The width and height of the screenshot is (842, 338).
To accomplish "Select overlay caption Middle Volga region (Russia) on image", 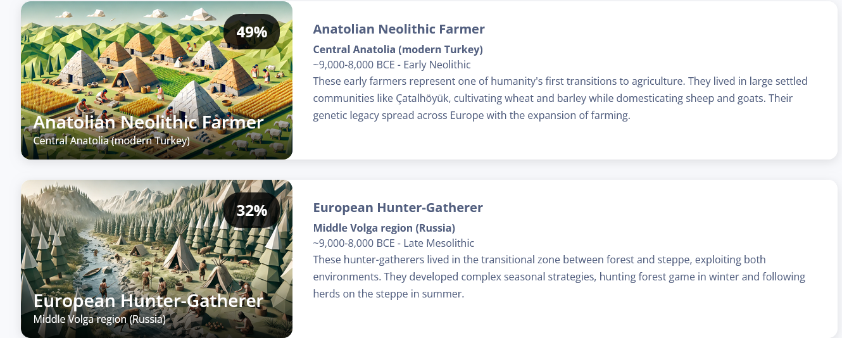I will tap(99, 319).
